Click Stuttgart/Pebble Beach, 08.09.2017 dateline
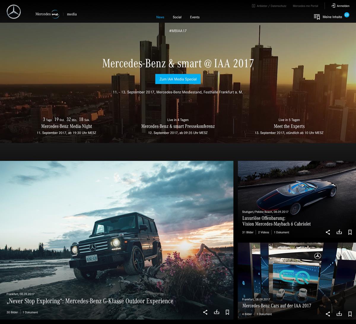This screenshot has width=356, height=324. point(265,212)
